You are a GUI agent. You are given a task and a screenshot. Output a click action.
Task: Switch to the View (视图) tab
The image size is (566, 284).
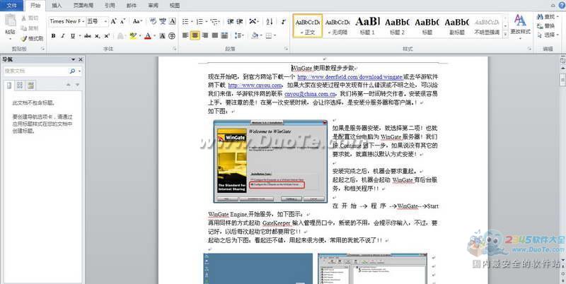click(x=175, y=6)
